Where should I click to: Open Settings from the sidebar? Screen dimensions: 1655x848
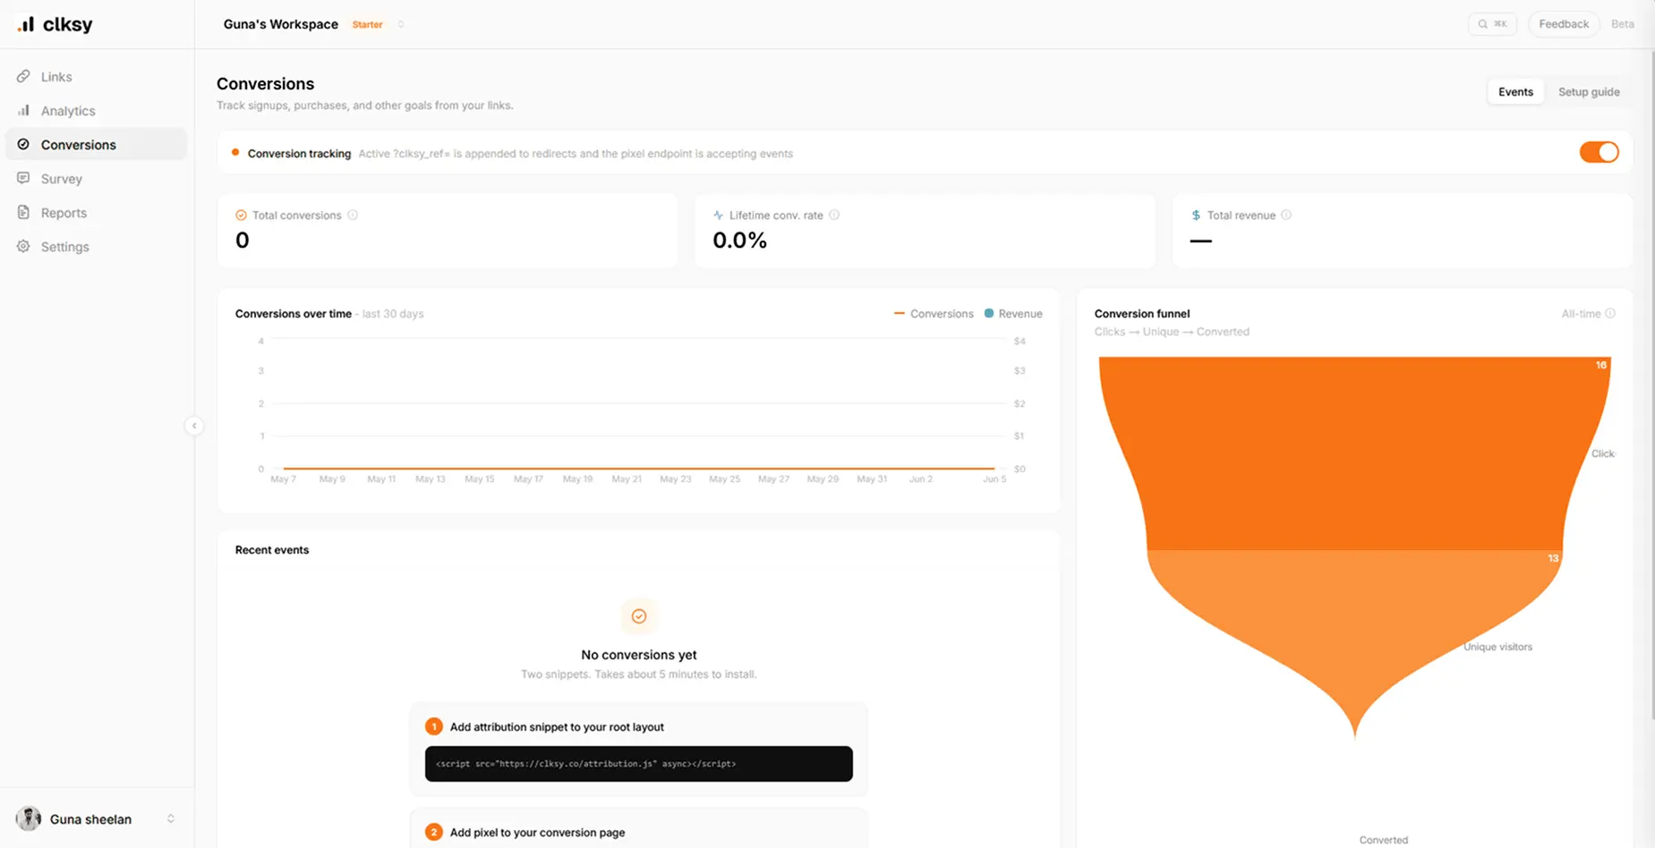97,247
